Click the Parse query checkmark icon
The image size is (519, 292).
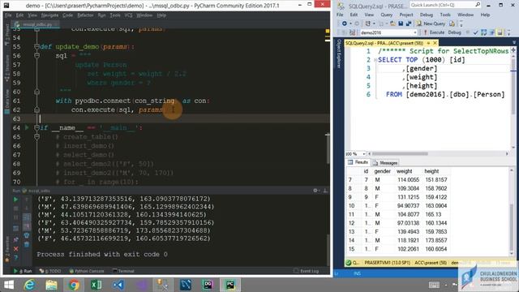[x=476, y=32]
